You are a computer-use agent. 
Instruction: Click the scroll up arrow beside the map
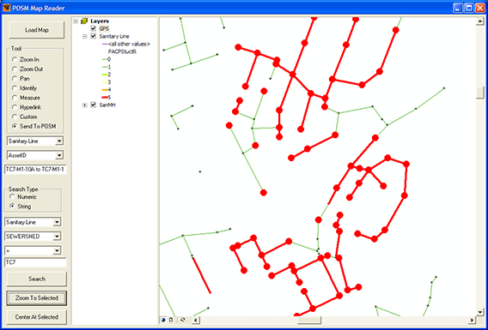(x=480, y=21)
